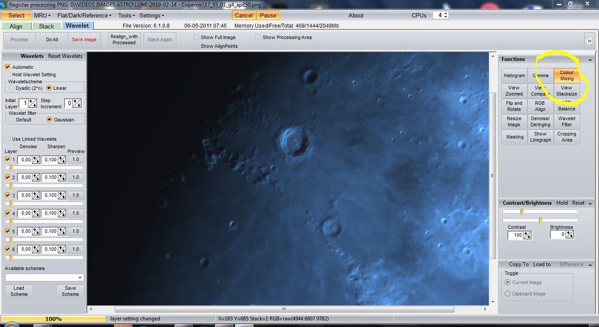Open the Colour Mixing function
Image resolution: width=599 pixels, height=327 pixels.
point(567,75)
